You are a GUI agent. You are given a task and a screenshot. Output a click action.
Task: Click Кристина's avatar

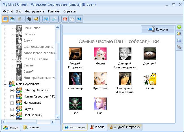click(100, 79)
